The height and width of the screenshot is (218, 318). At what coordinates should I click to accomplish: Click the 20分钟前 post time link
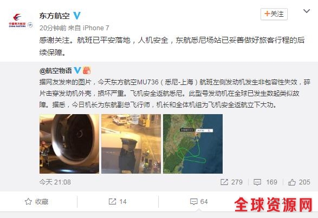click(53, 28)
